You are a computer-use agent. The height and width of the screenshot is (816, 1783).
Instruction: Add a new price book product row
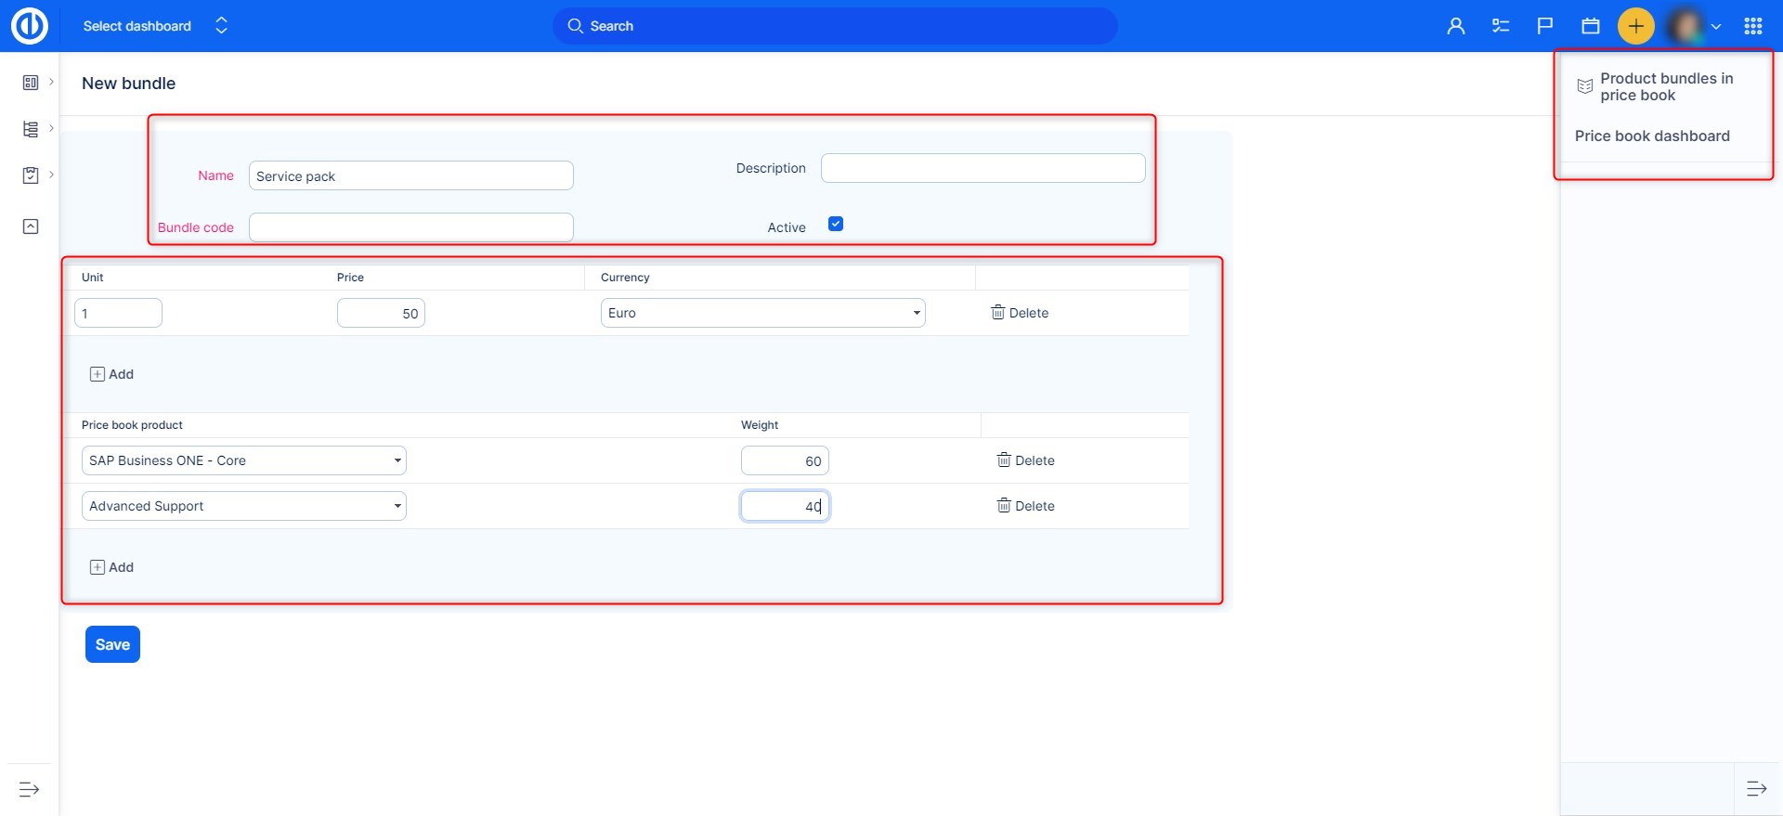pyautogui.click(x=111, y=567)
